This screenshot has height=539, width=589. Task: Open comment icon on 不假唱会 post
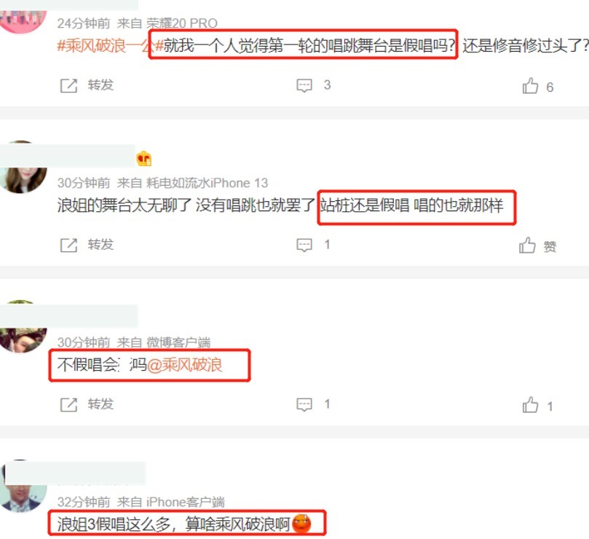tap(304, 404)
